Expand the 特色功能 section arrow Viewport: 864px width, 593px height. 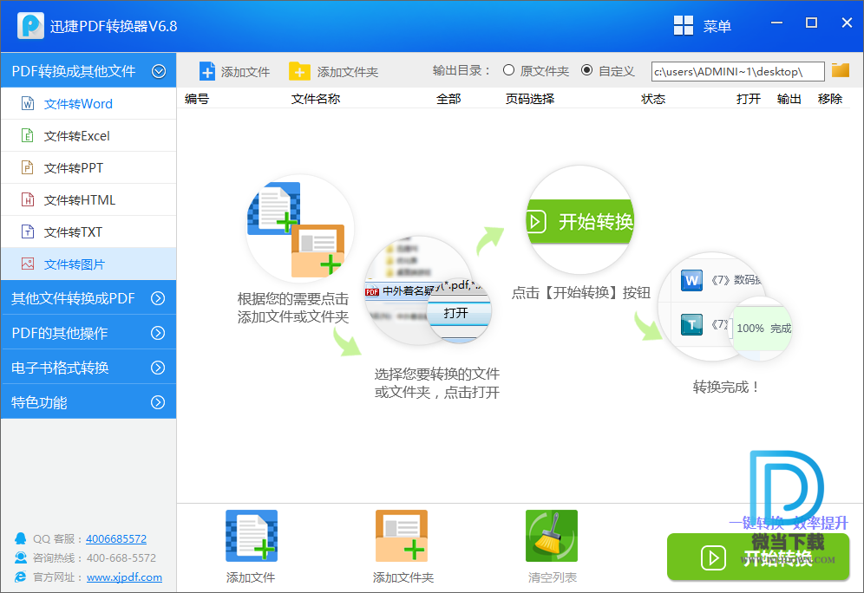[158, 402]
